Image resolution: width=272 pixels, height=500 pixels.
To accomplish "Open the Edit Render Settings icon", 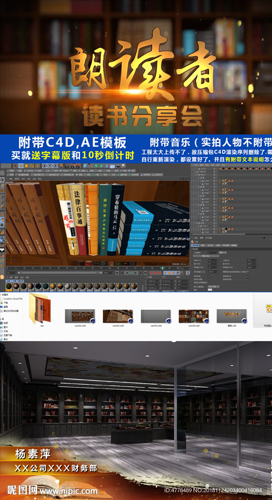I will [x=78, y=166].
